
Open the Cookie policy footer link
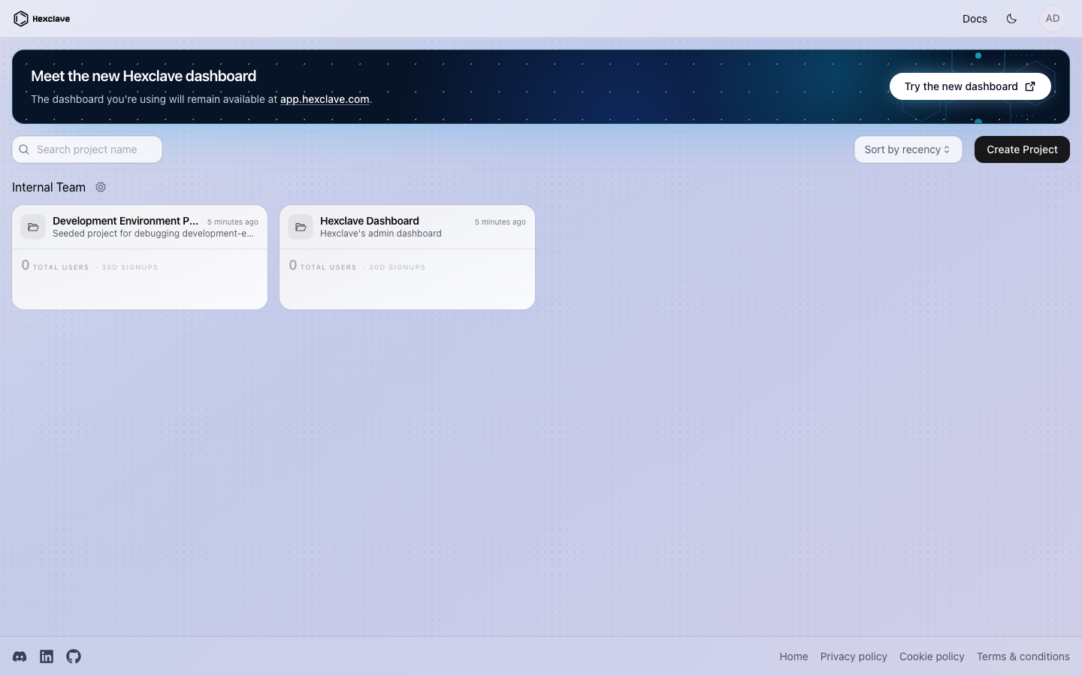coord(932,656)
